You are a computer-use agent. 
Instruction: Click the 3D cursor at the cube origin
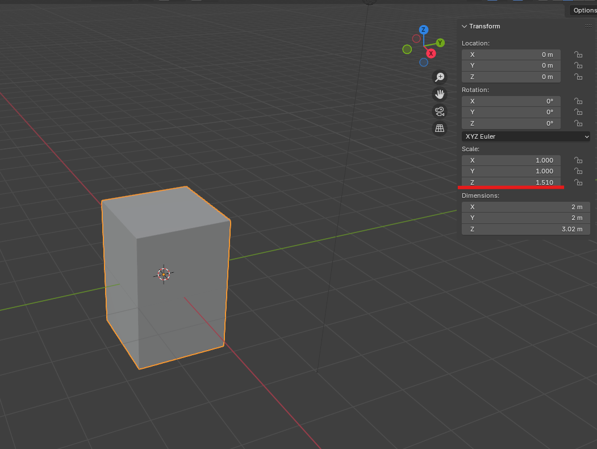pos(164,274)
